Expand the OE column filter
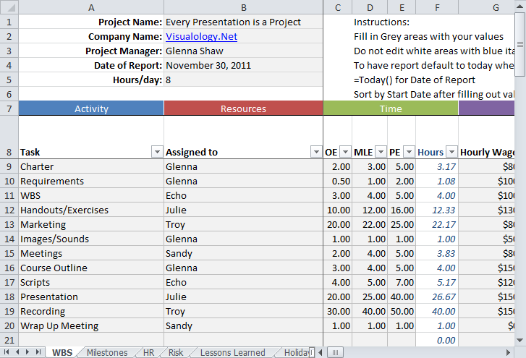Screen dimensions: 526x358 (x=344, y=152)
